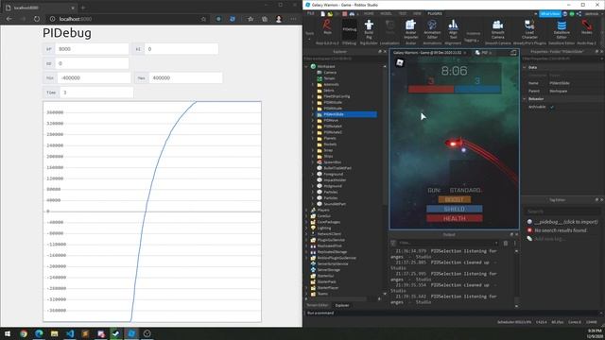Click the kD input field
605x340 pixels.
coord(92,63)
